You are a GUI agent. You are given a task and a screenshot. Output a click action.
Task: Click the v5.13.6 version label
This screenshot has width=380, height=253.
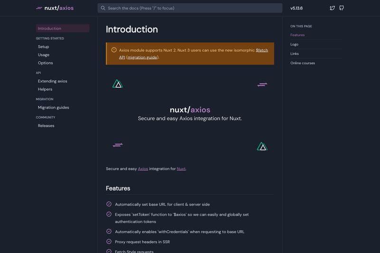(296, 8)
